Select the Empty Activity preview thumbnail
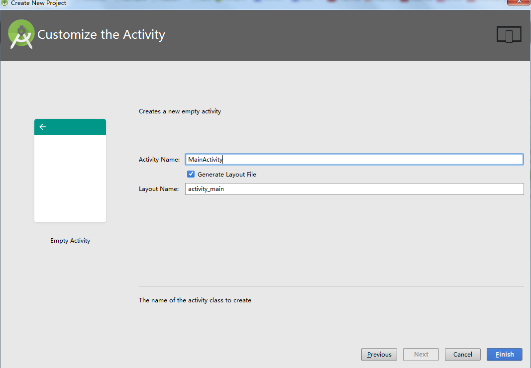531x368 pixels. tap(70, 171)
